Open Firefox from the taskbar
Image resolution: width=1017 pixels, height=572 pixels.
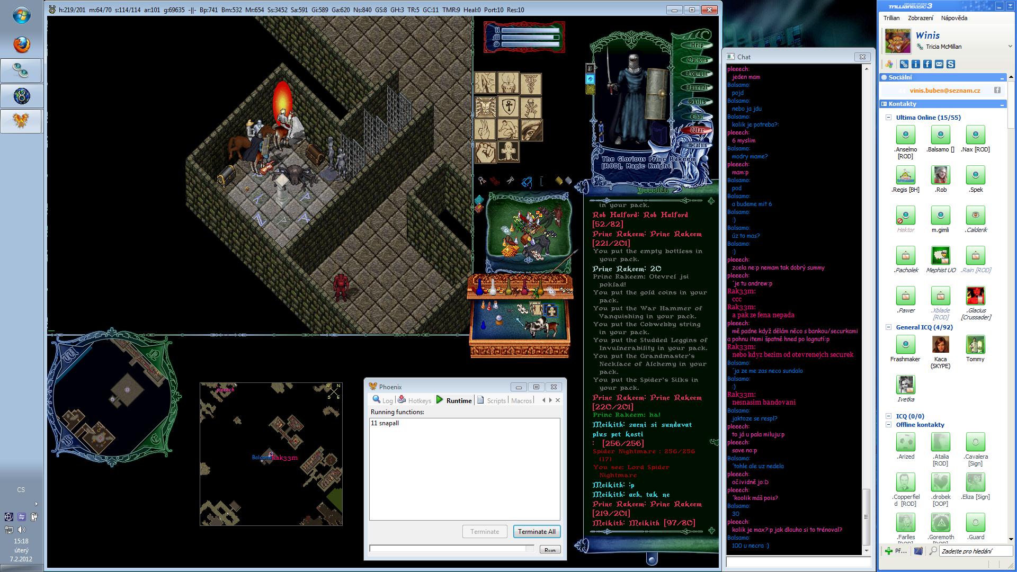click(22, 45)
